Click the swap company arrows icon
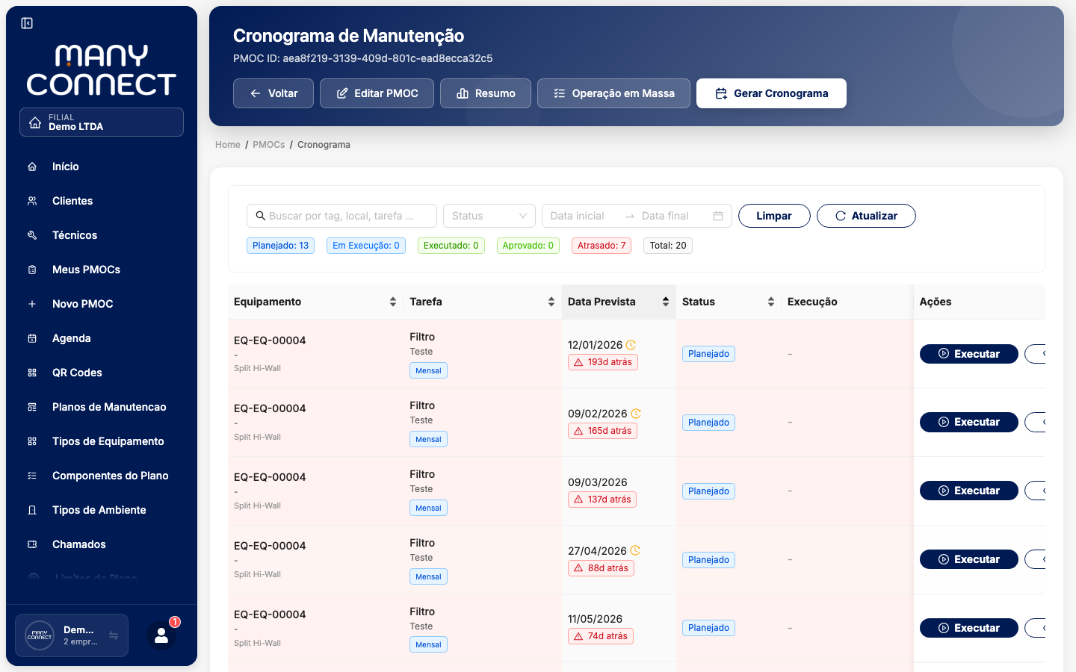This screenshot has width=1076, height=672. click(114, 635)
